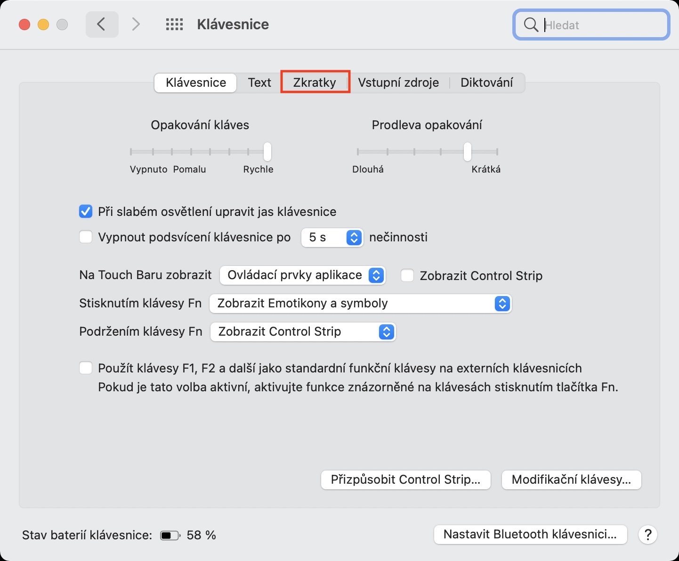The image size is (679, 561).
Task: Expand the Touch Bar display dropdown
Action: (x=303, y=275)
